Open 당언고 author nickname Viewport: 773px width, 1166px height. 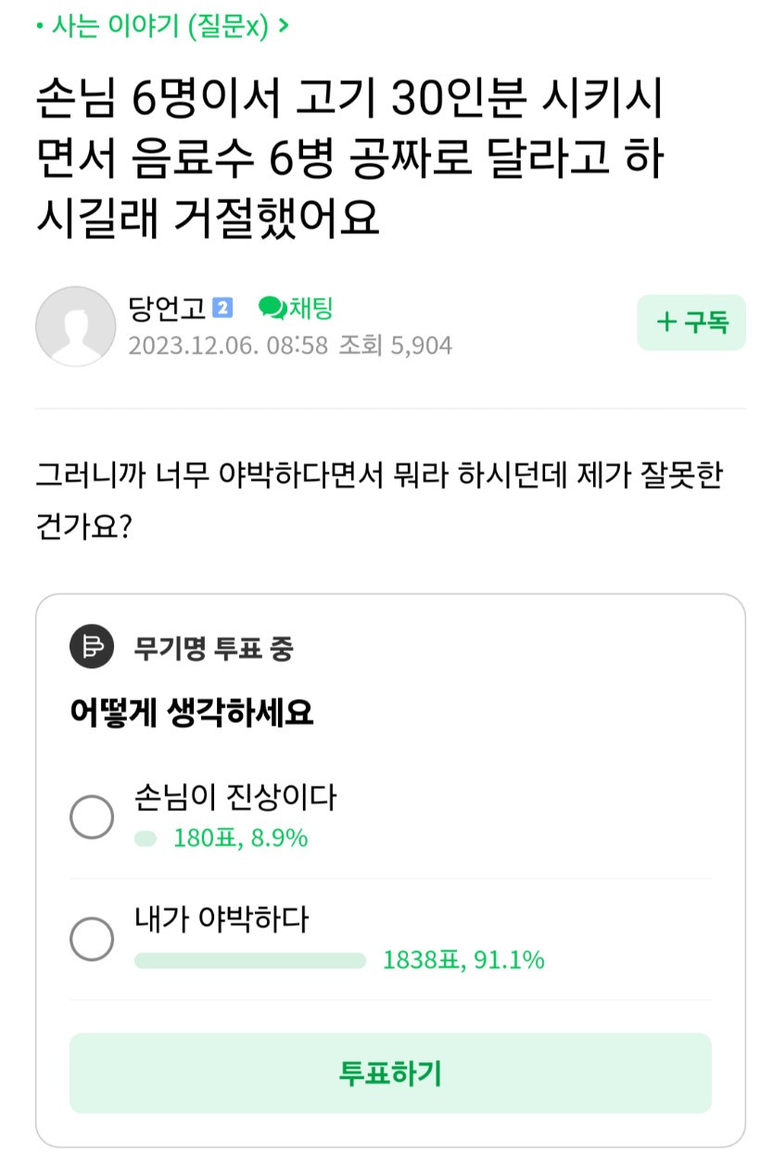click(x=168, y=308)
